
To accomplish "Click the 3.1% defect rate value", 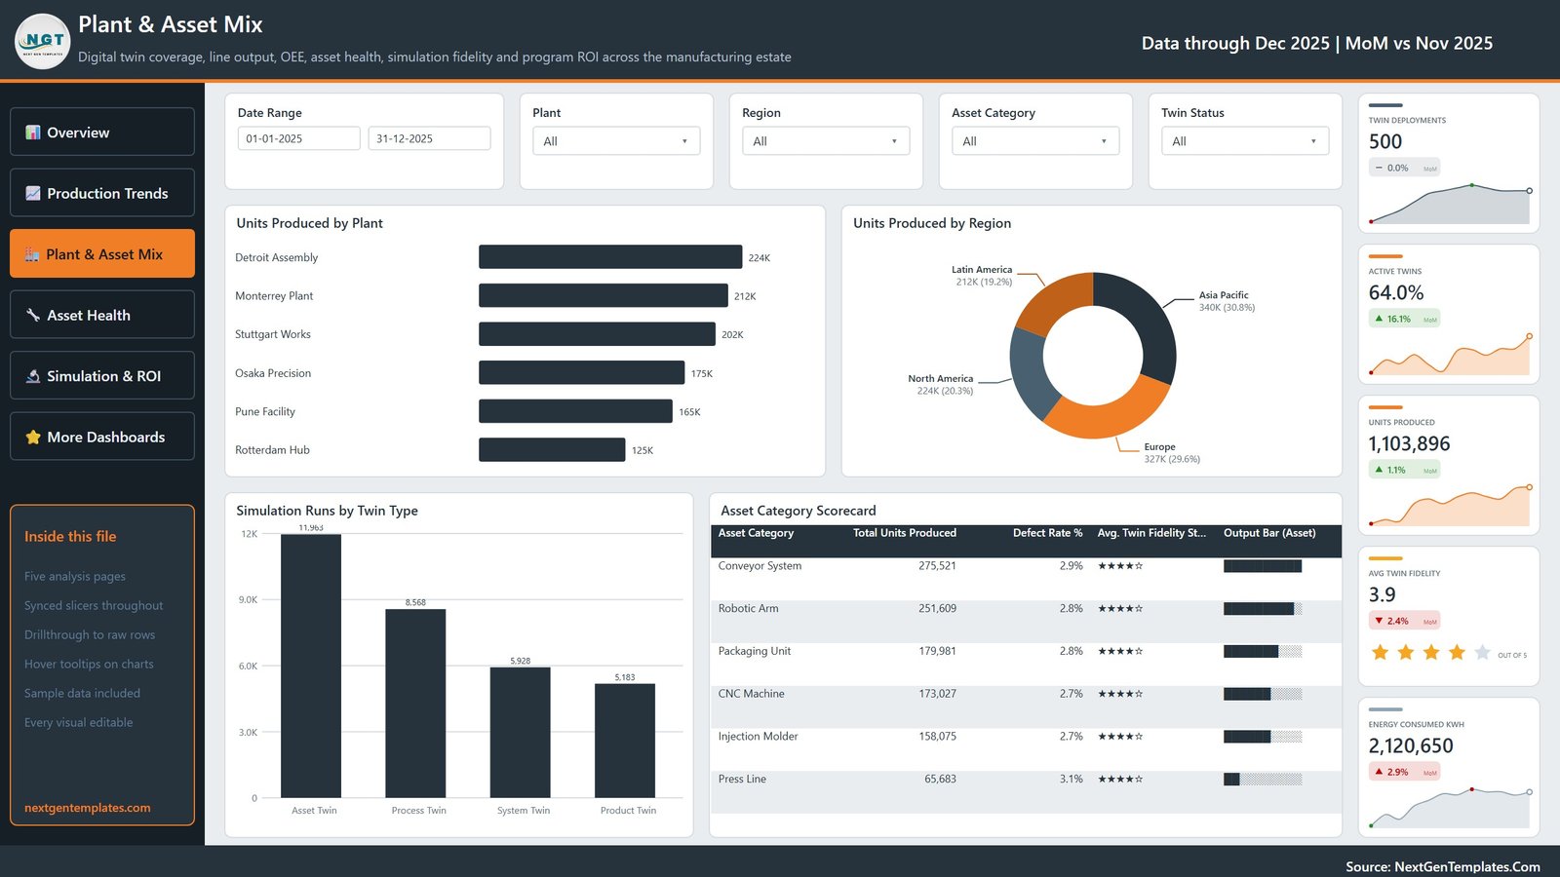I will (1071, 780).
